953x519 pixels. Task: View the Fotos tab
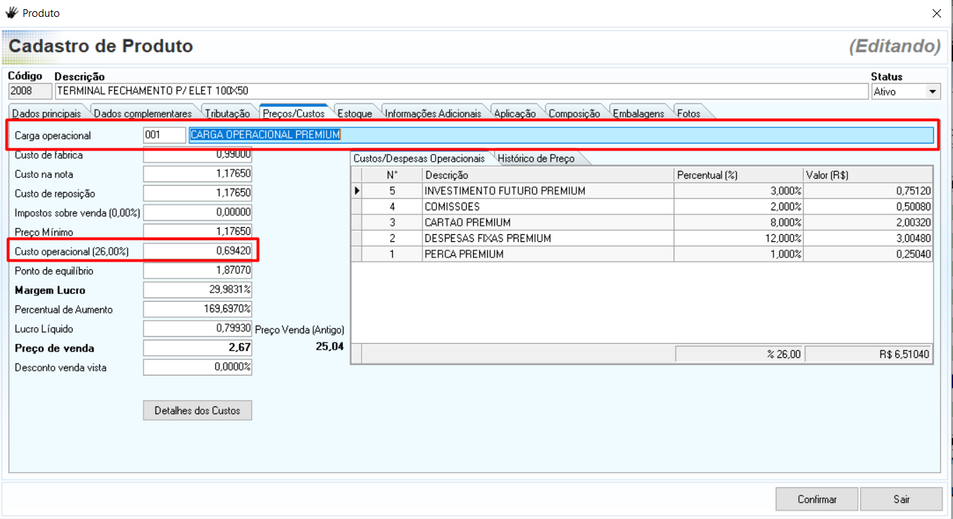click(x=688, y=113)
